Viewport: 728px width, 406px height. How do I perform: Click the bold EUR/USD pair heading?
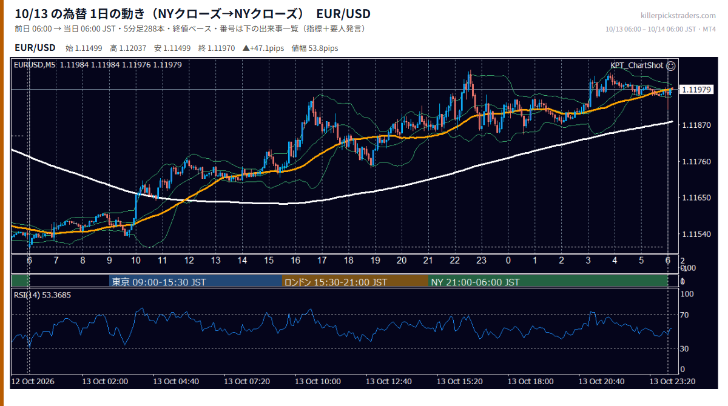[x=35, y=47]
